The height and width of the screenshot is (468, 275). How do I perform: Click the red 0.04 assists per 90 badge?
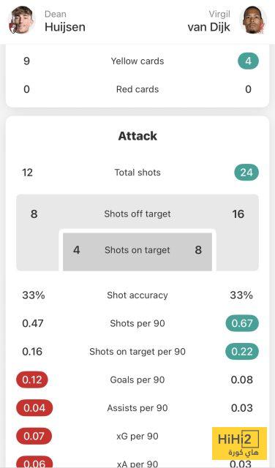[34, 408]
